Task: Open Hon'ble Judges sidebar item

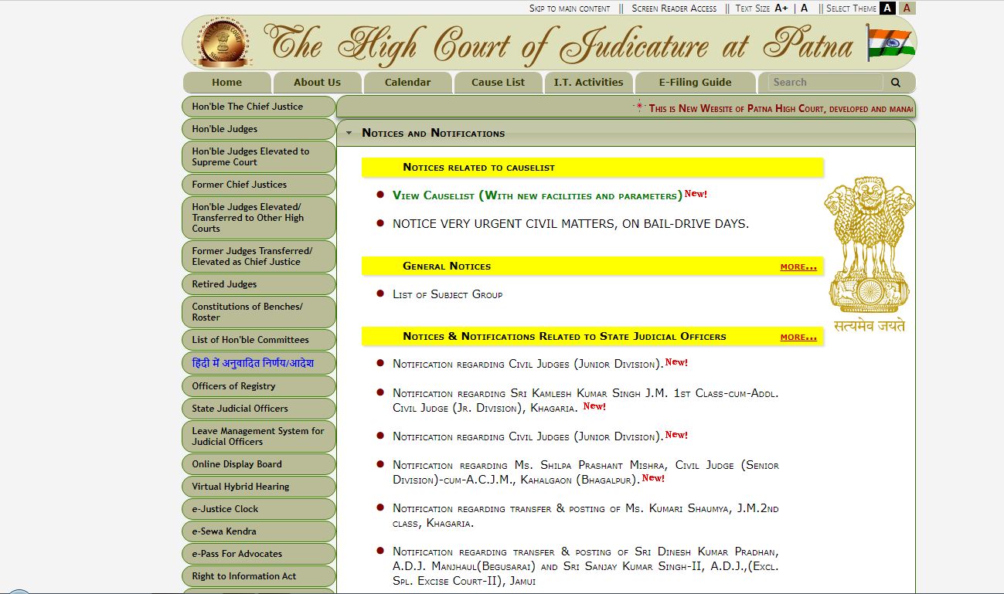Action: 259,129
